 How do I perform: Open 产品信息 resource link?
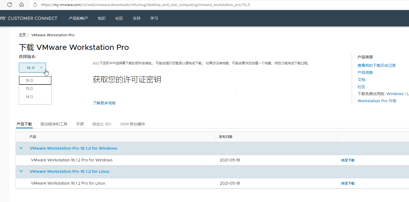(x=365, y=73)
